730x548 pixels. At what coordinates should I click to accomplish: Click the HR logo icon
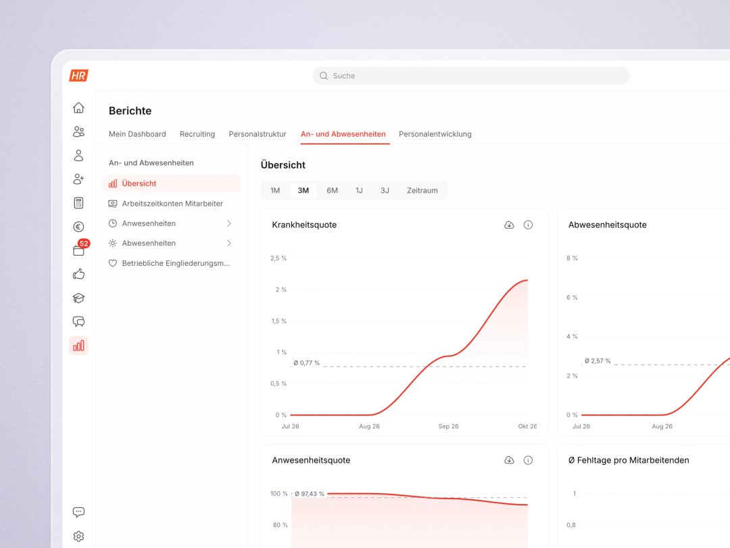pyautogui.click(x=78, y=76)
